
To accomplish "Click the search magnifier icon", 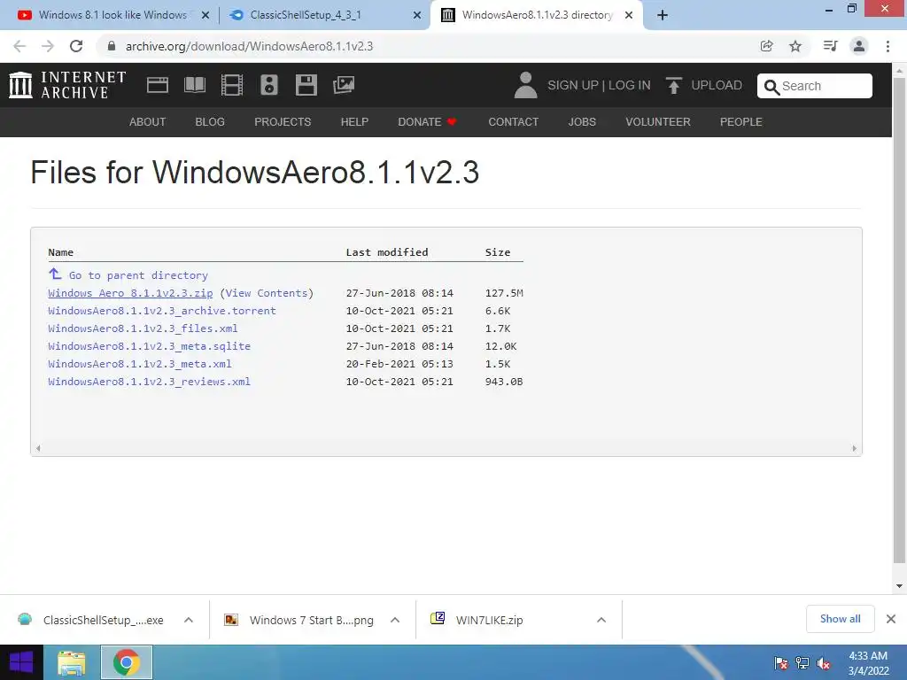I will (x=771, y=87).
